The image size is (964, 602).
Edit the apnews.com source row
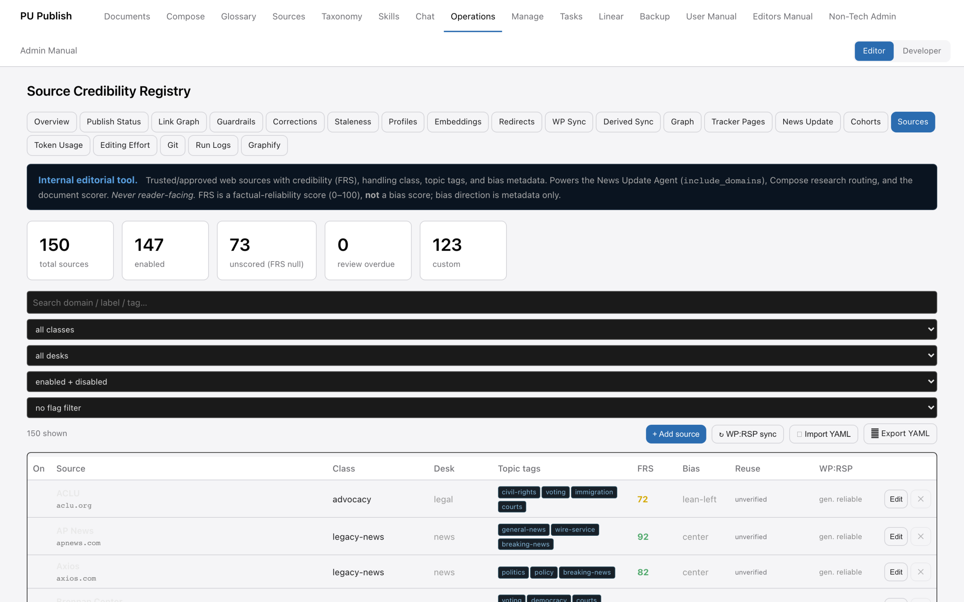(896, 536)
